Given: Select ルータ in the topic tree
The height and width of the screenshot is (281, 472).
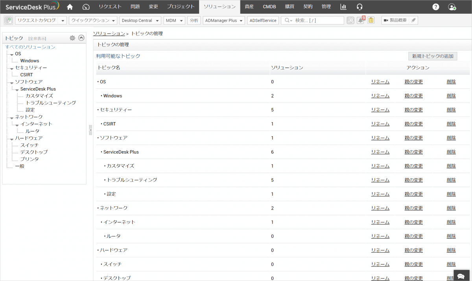Looking at the screenshot, I should pyautogui.click(x=32, y=131).
